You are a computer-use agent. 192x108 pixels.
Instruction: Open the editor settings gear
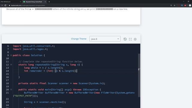tap(135, 39)
